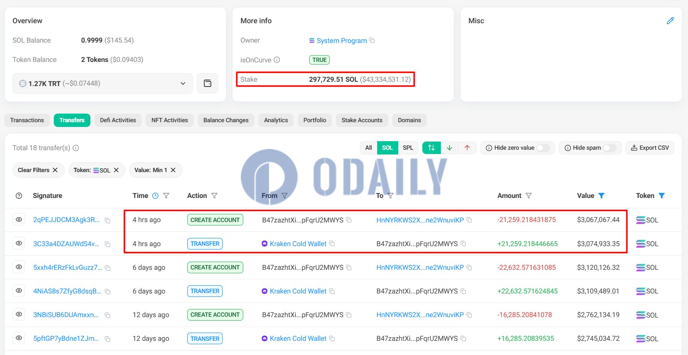Open the Action column filter
Viewport: 688px width, 355px height.
[x=214, y=196]
